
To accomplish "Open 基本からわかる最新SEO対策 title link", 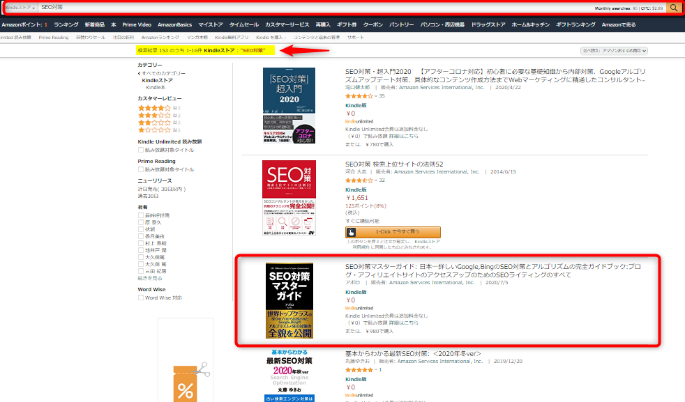I will 413,353.
